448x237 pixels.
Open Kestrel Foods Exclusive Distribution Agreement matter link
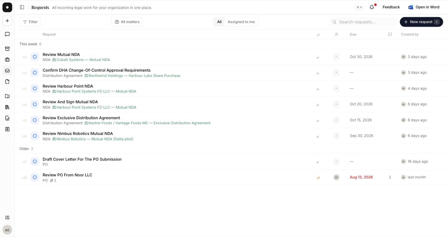[x=147, y=123]
